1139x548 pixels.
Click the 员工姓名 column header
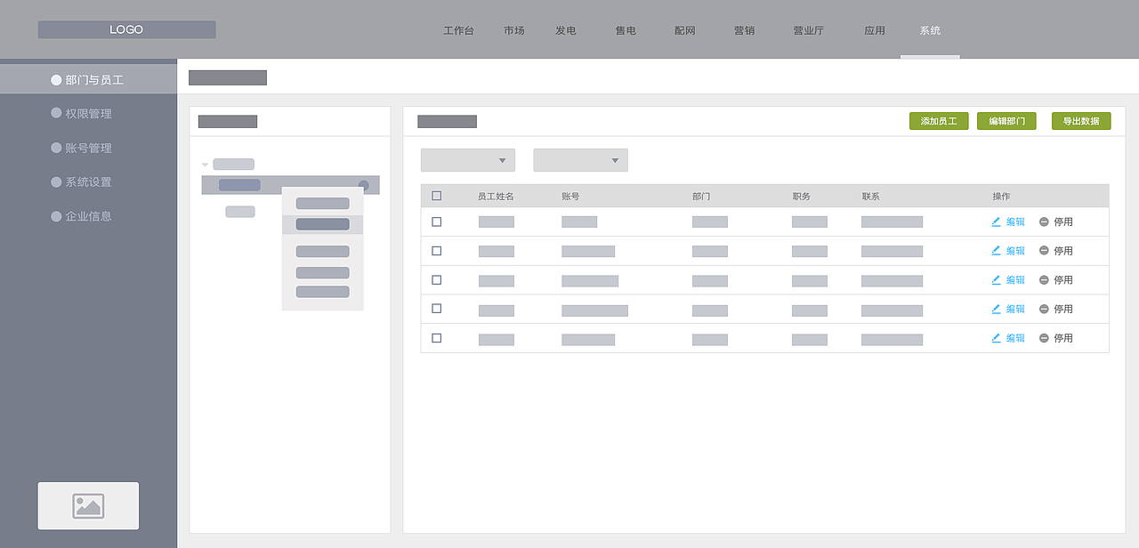coord(496,197)
